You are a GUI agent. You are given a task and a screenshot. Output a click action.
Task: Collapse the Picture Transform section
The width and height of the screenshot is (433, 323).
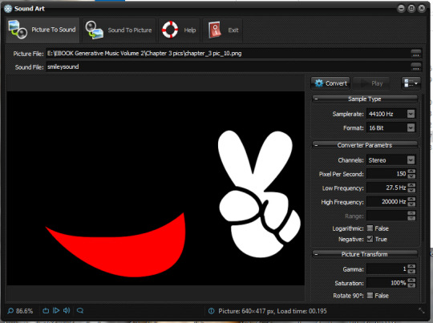[x=316, y=254]
